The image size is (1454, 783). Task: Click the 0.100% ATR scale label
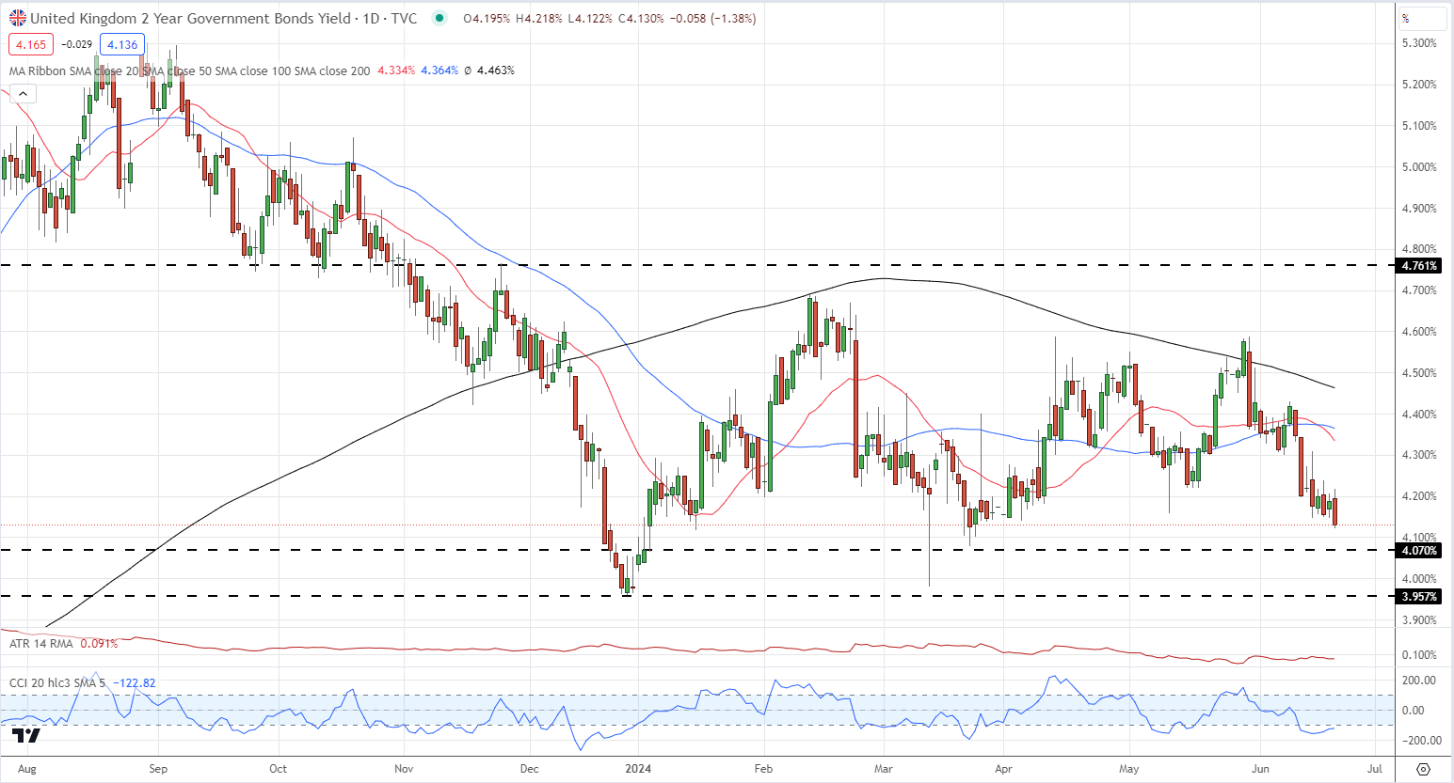click(x=1419, y=655)
